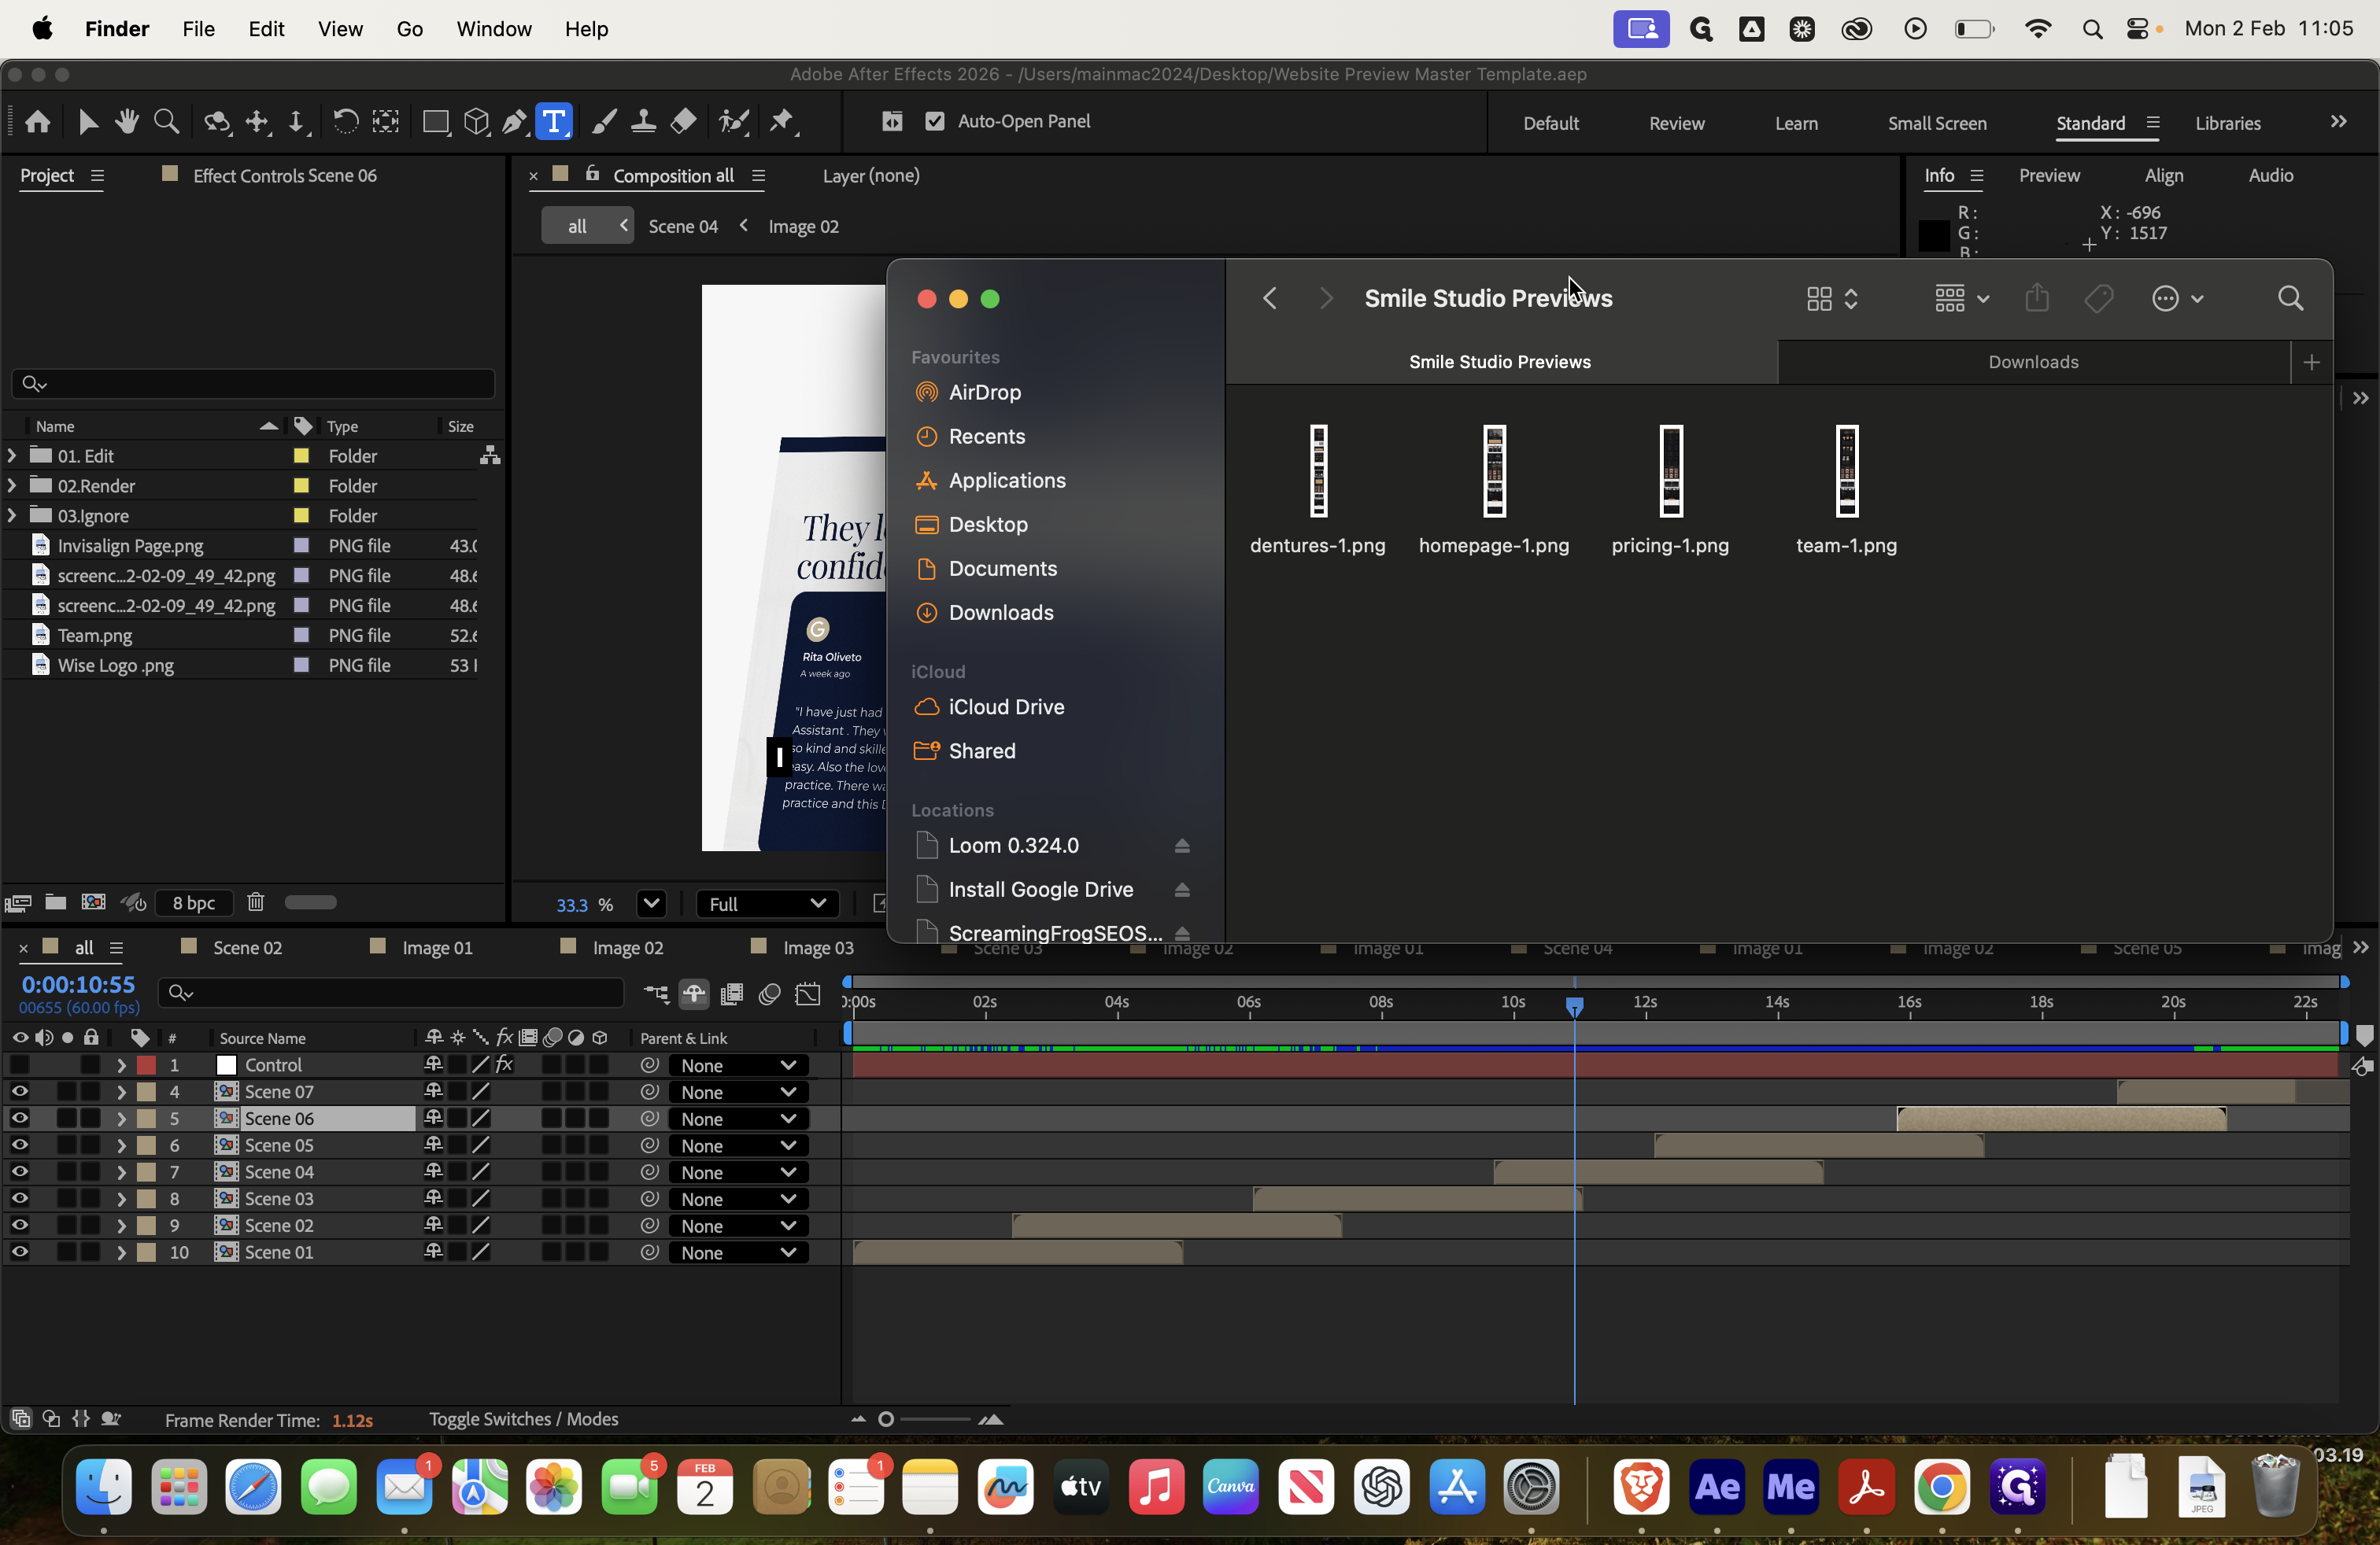Open Safari from the Dock
Screen dimensions: 2380x1545
(x=252, y=1486)
